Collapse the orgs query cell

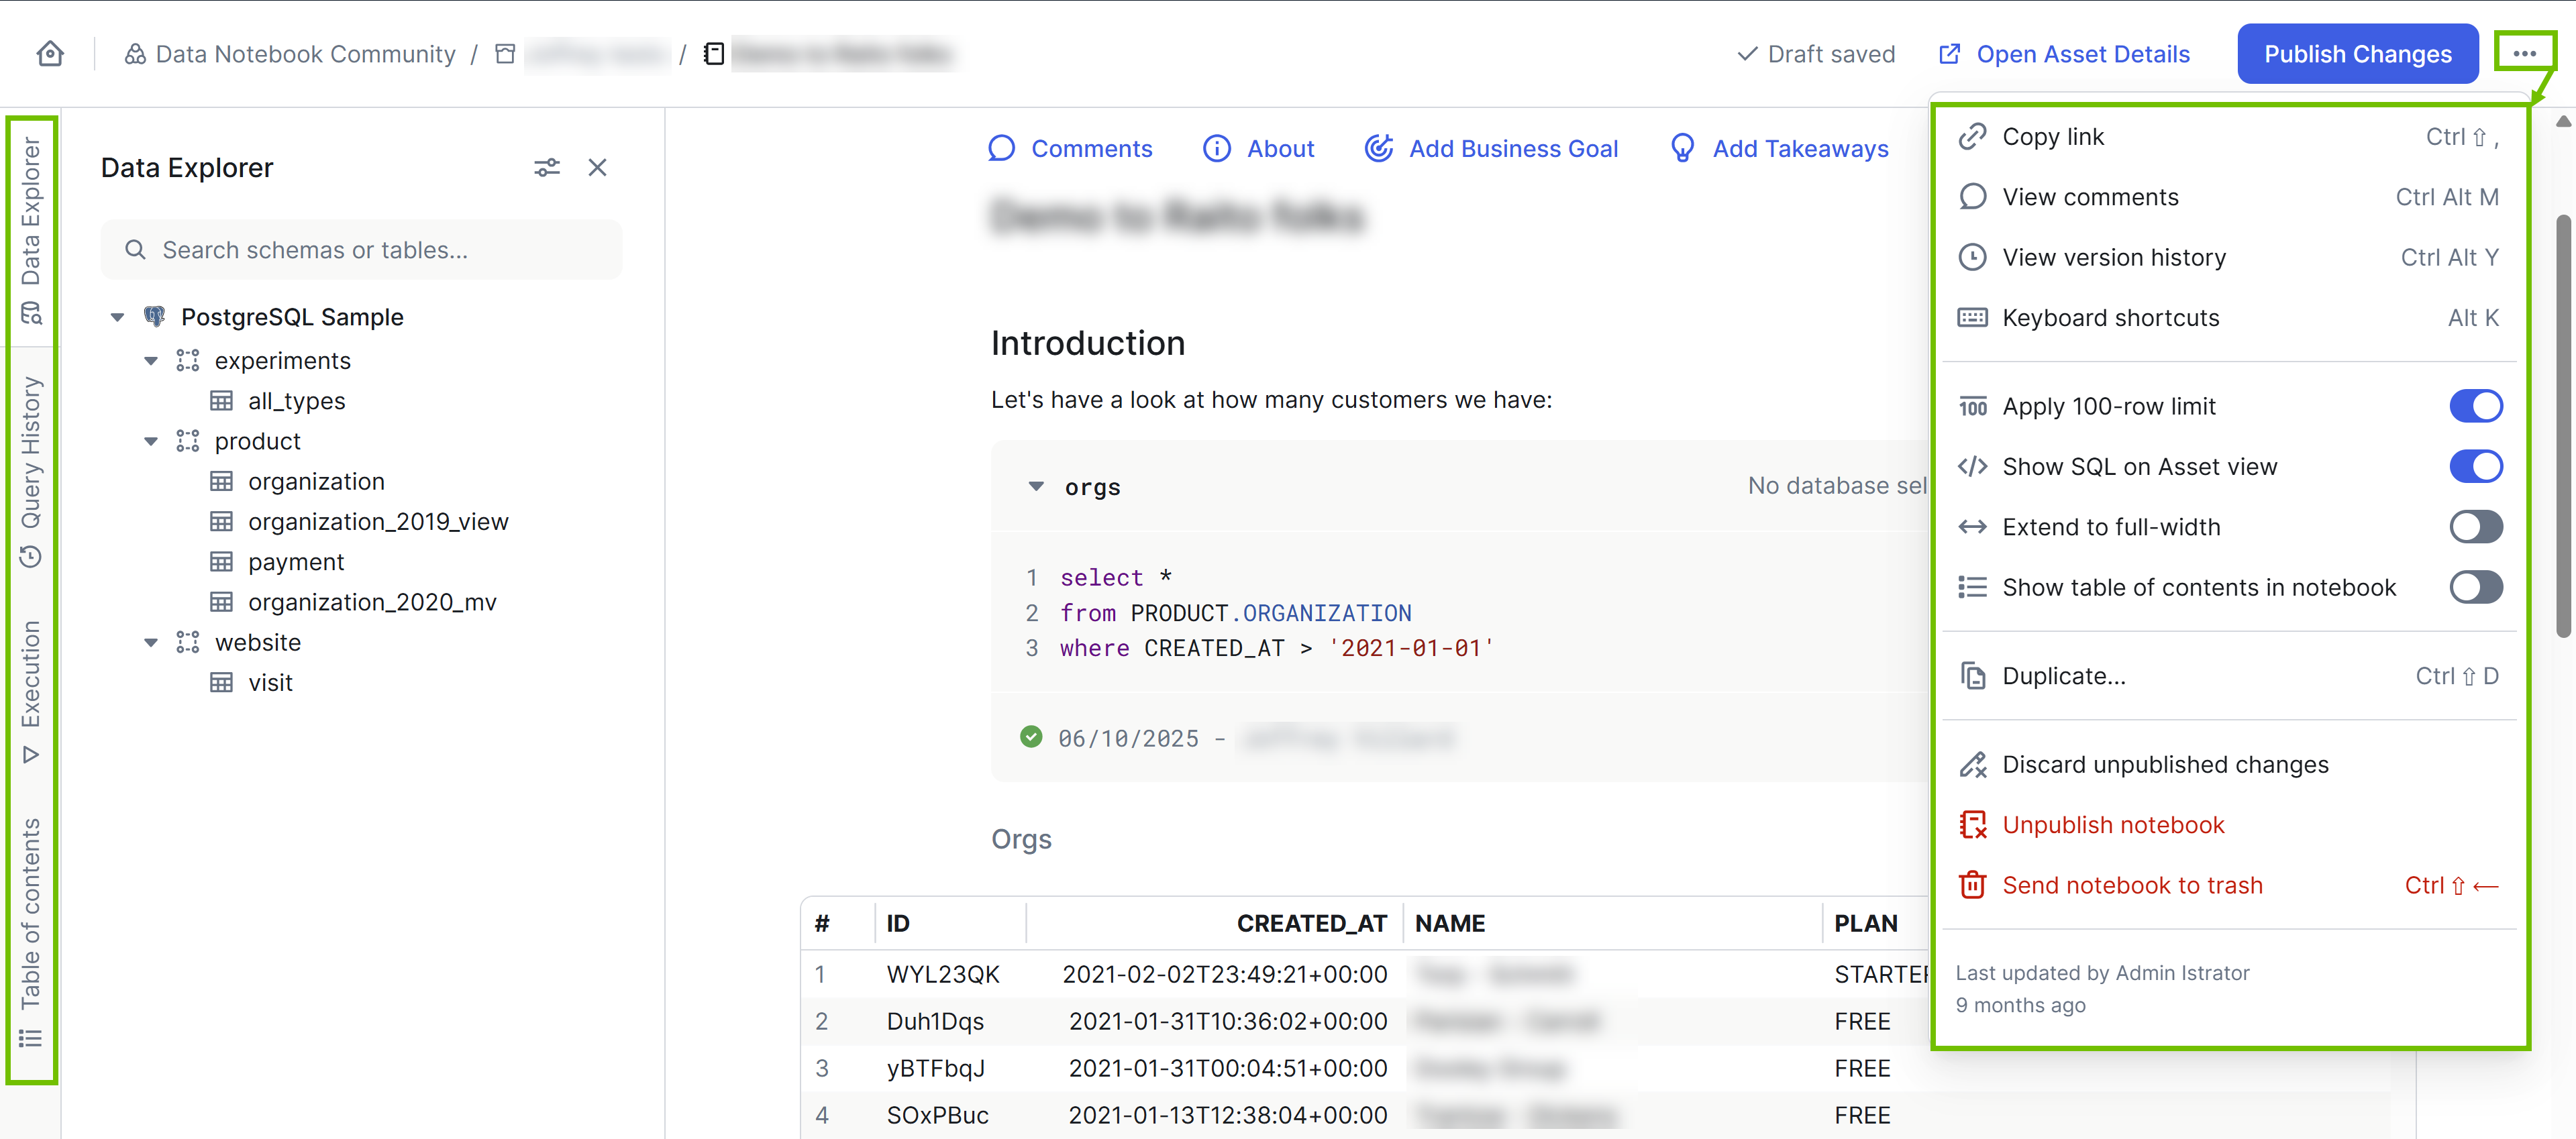click(x=1036, y=487)
